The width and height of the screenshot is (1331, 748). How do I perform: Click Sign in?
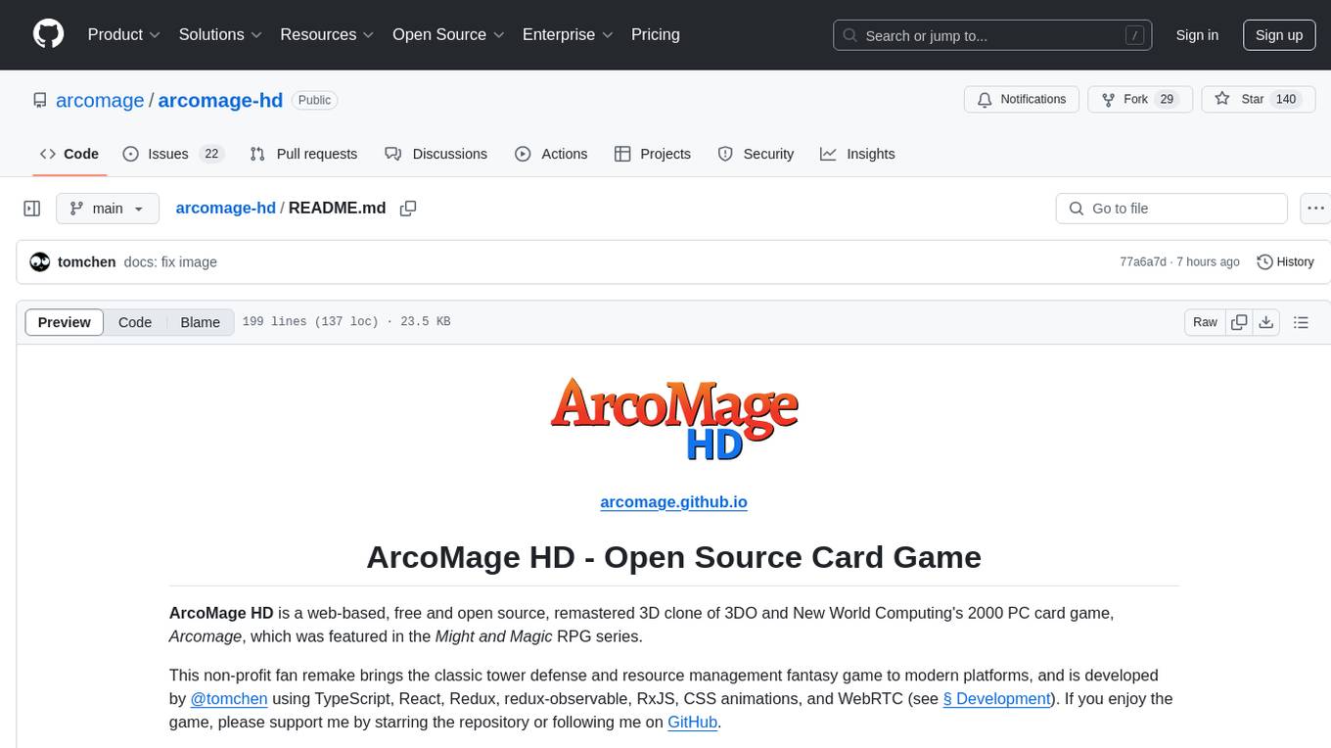(1197, 35)
